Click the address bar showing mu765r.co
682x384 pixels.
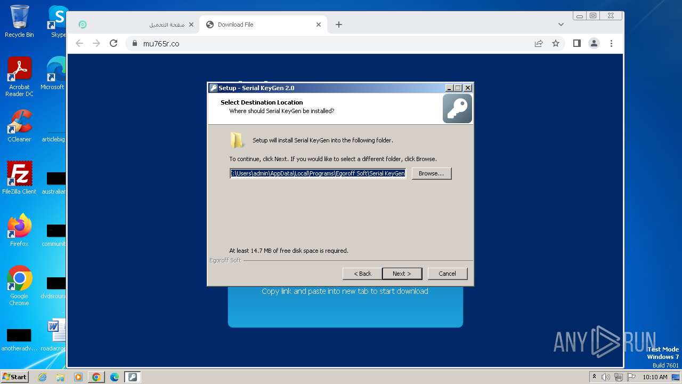330,44
